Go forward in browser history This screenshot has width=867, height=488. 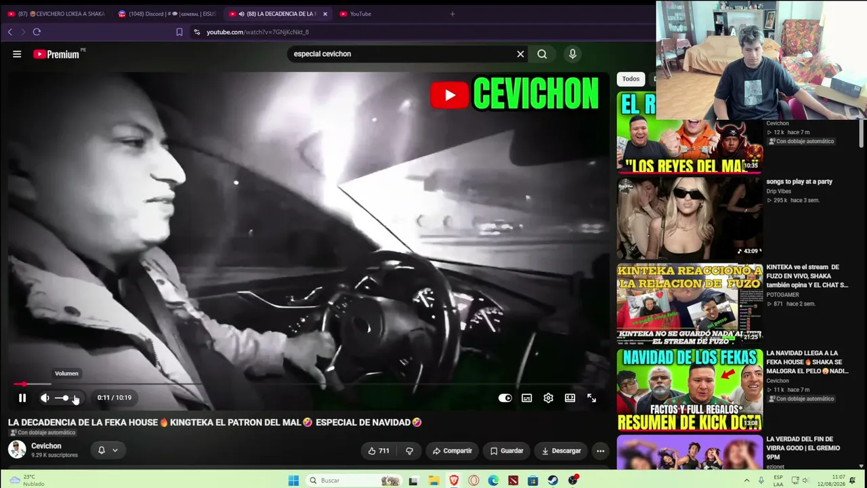23,32
